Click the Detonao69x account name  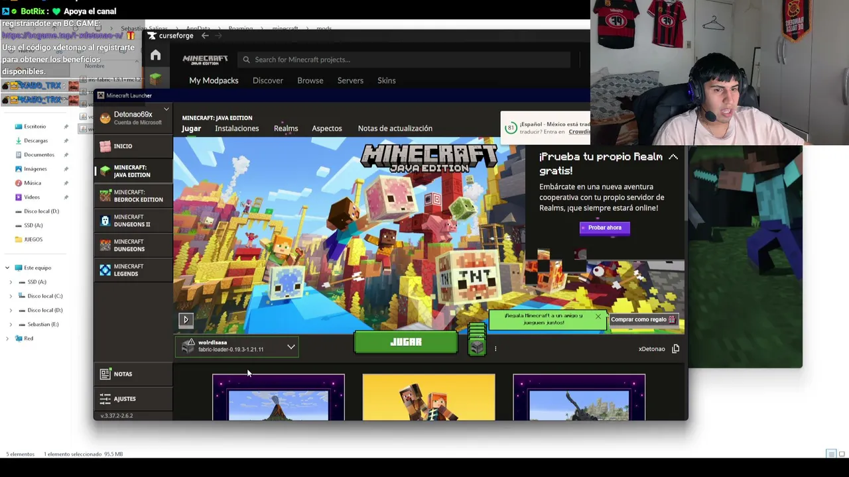[133, 115]
